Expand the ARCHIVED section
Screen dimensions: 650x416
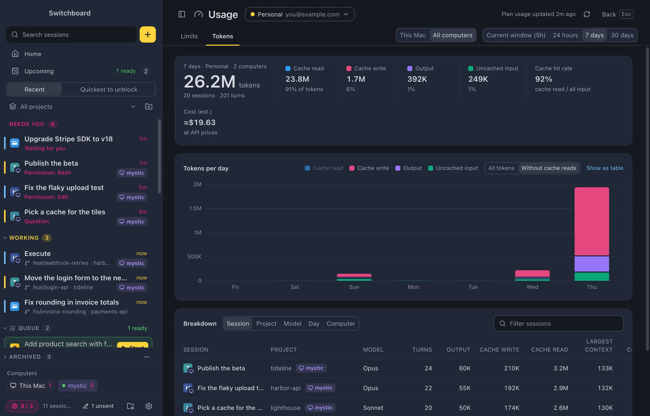coord(5,357)
